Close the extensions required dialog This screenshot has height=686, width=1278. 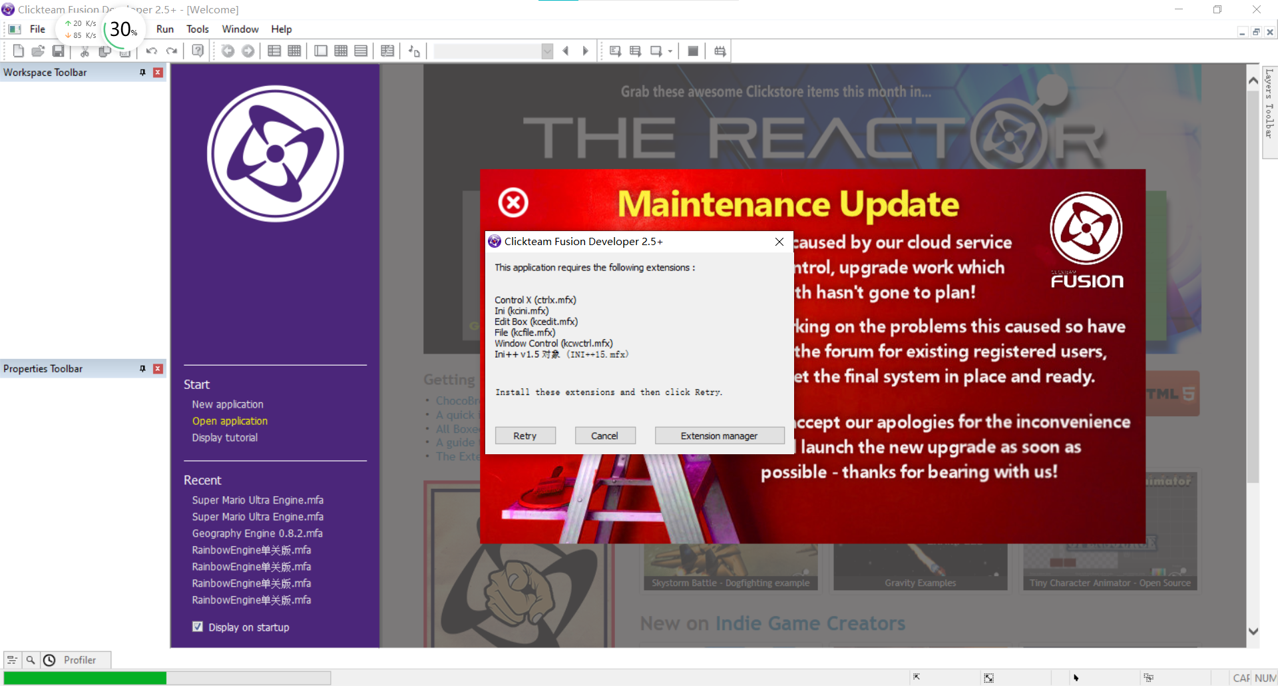coord(779,242)
